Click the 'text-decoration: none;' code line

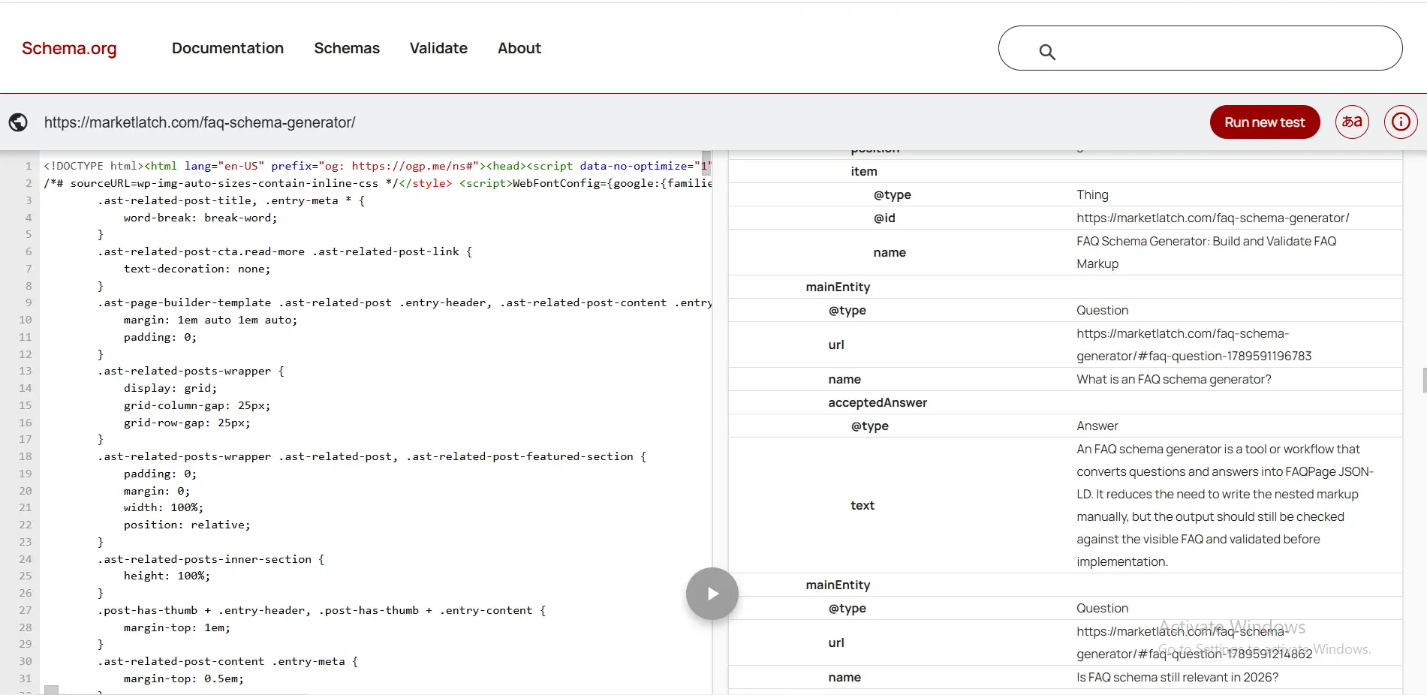click(x=197, y=269)
